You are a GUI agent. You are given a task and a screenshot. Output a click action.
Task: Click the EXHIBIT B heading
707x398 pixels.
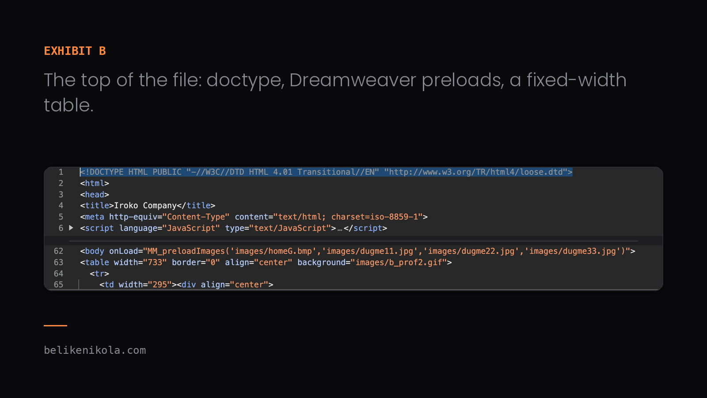pyautogui.click(x=75, y=51)
